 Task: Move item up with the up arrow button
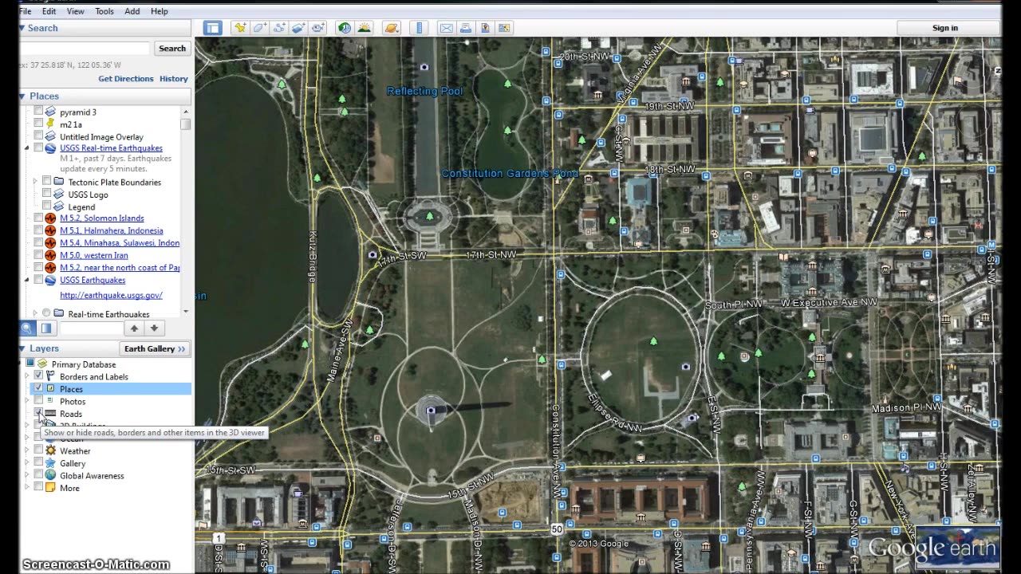pyautogui.click(x=134, y=328)
